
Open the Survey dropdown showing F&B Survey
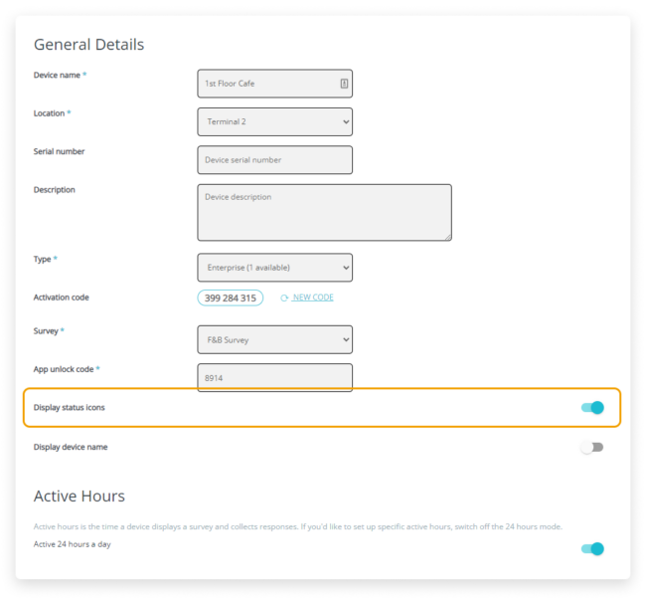tap(274, 339)
